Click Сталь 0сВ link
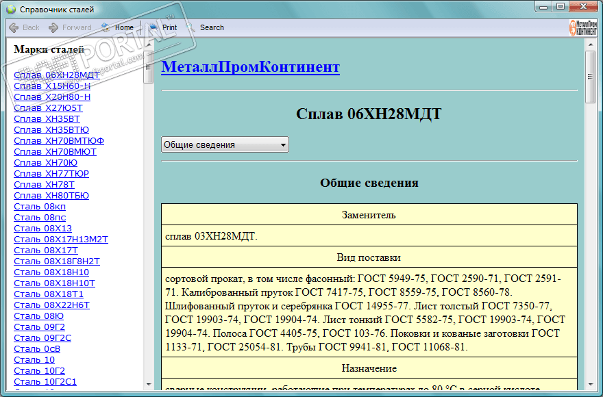The width and height of the screenshot is (603, 397). click(37, 348)
